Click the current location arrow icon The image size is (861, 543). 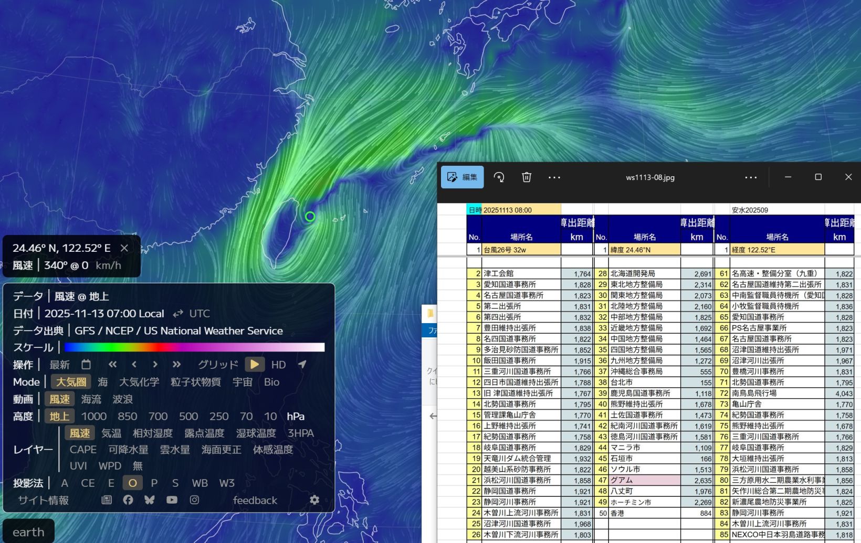point(302,364)
